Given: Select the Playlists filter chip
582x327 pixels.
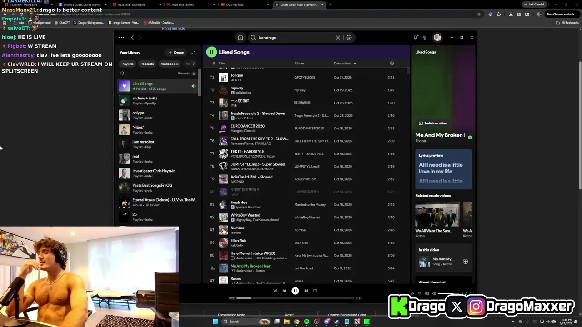Looking at the screenshot, I should coord(127,64).
